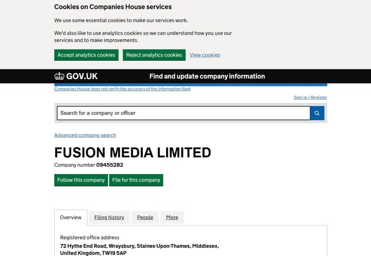Focus the company or officer search field
The image size is (371, 256).
[x=183, y=113]
